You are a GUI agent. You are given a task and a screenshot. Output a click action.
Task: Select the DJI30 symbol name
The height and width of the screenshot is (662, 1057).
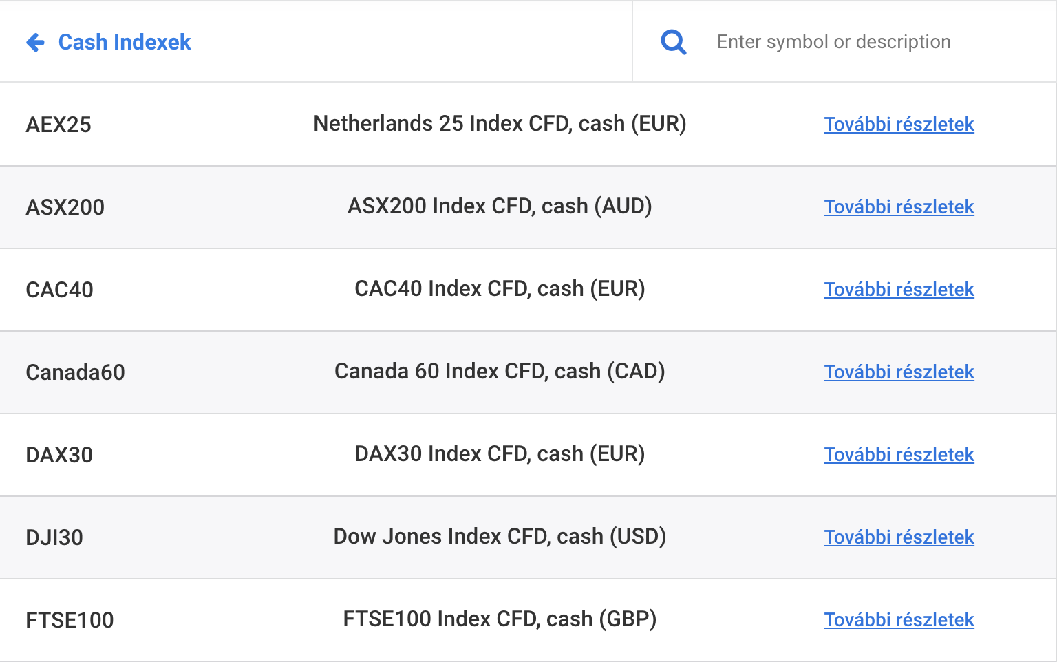[x=54, y=537]
